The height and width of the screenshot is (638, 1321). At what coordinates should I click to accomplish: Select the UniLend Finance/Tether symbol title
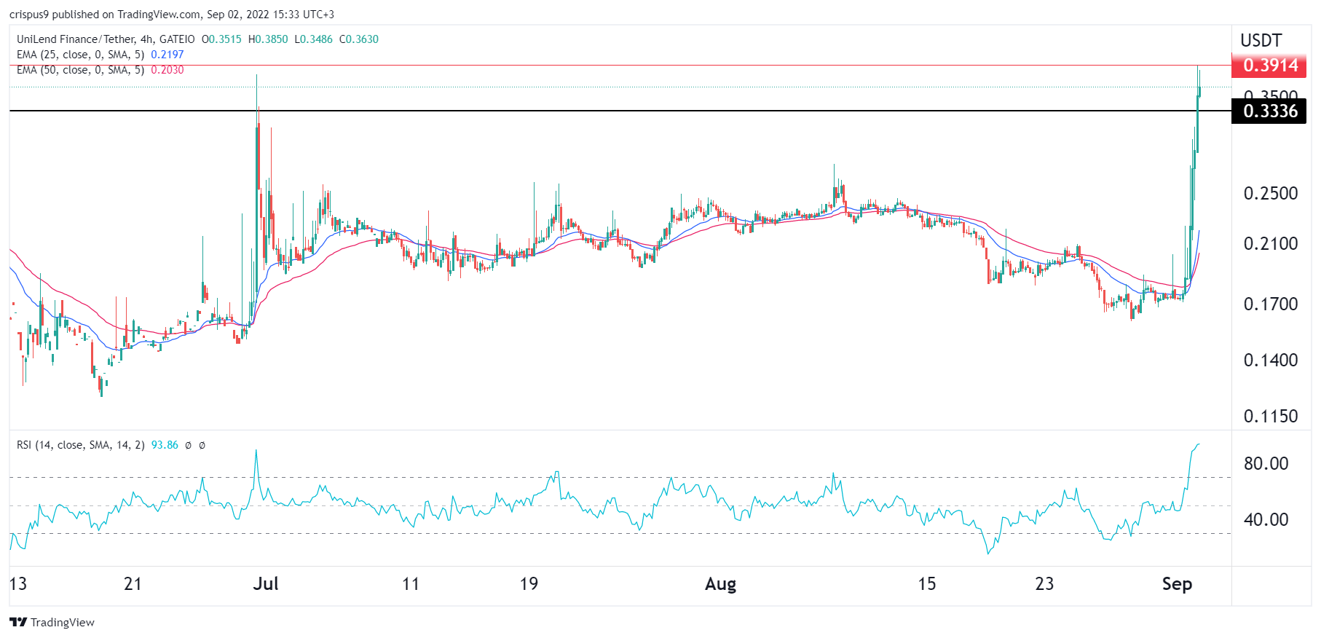point(106,39)
